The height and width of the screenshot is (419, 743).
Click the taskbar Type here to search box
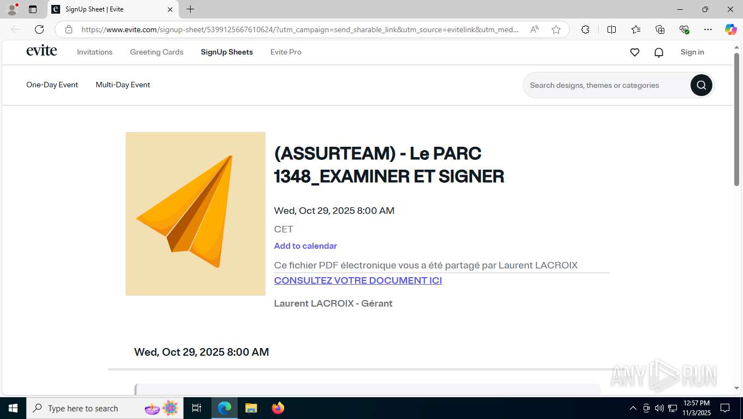click(105, 408)
